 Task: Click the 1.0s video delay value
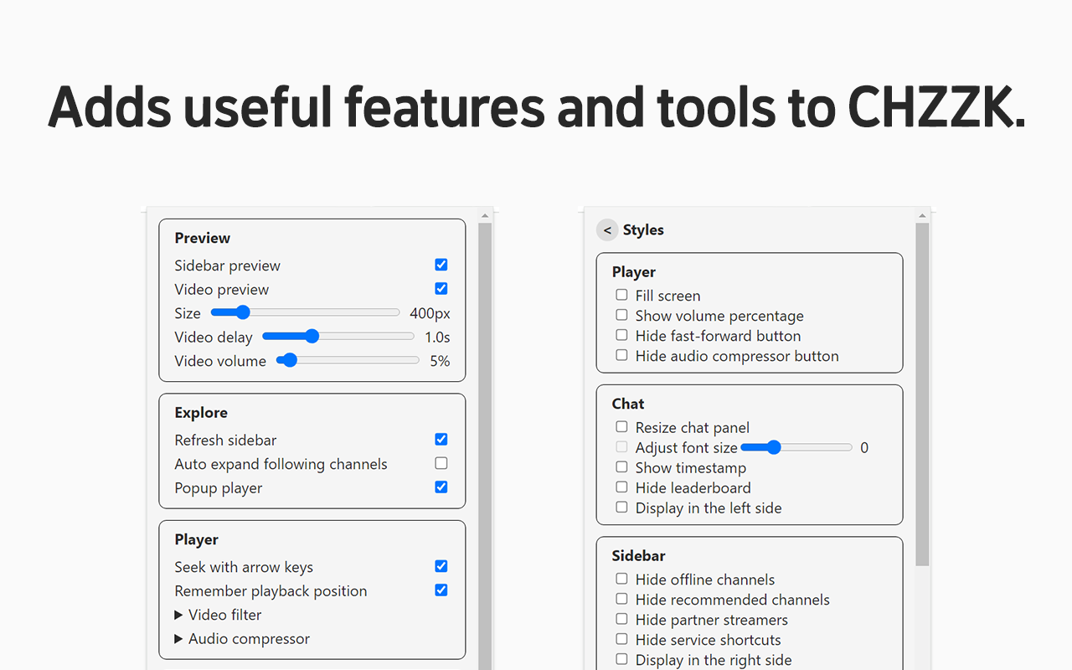click(x=437, y=338)
